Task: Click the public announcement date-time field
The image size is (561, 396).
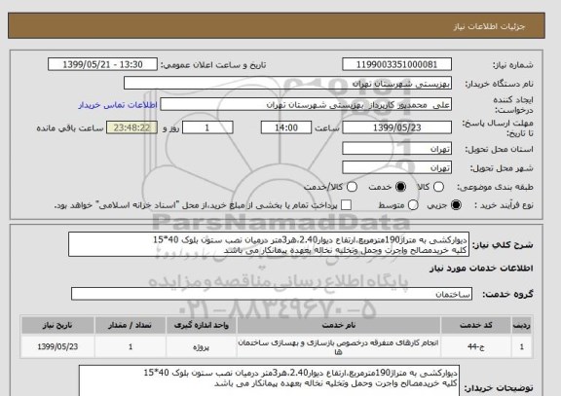Action: point(102,64)
